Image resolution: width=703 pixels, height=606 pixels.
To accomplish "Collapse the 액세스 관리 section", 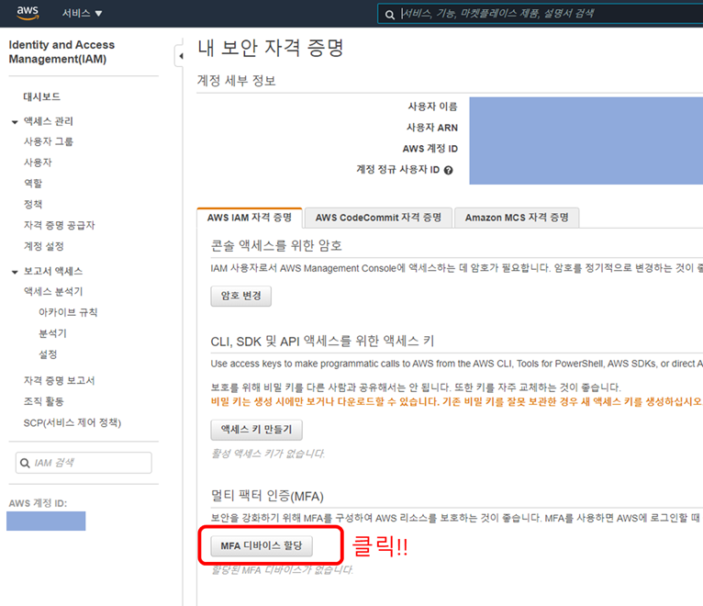I will 15,121.
